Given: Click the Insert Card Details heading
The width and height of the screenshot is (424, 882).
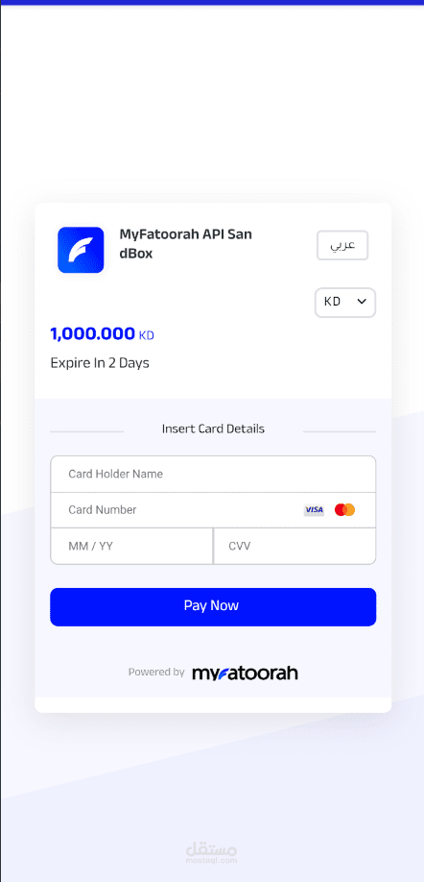Looking at the screenshot, I should click(x=213, y=429).
